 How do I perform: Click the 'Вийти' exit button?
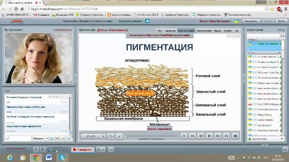pos(281,21)
